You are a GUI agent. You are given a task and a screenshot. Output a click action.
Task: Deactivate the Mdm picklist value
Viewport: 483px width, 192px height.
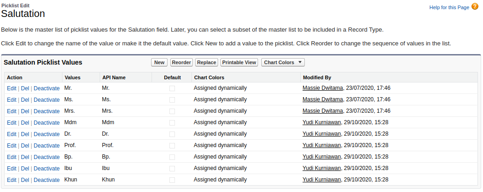click(x=46, y=122)
